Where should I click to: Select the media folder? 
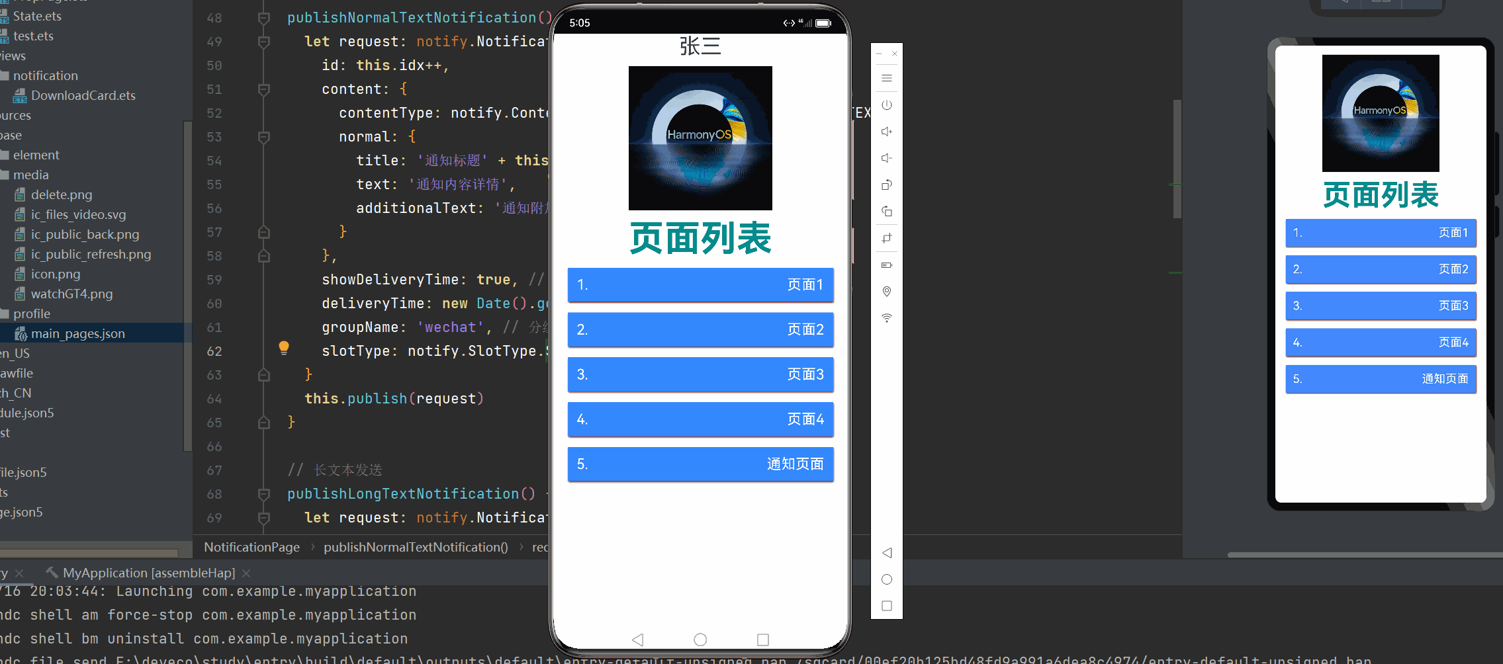click(x=30, y=175)
